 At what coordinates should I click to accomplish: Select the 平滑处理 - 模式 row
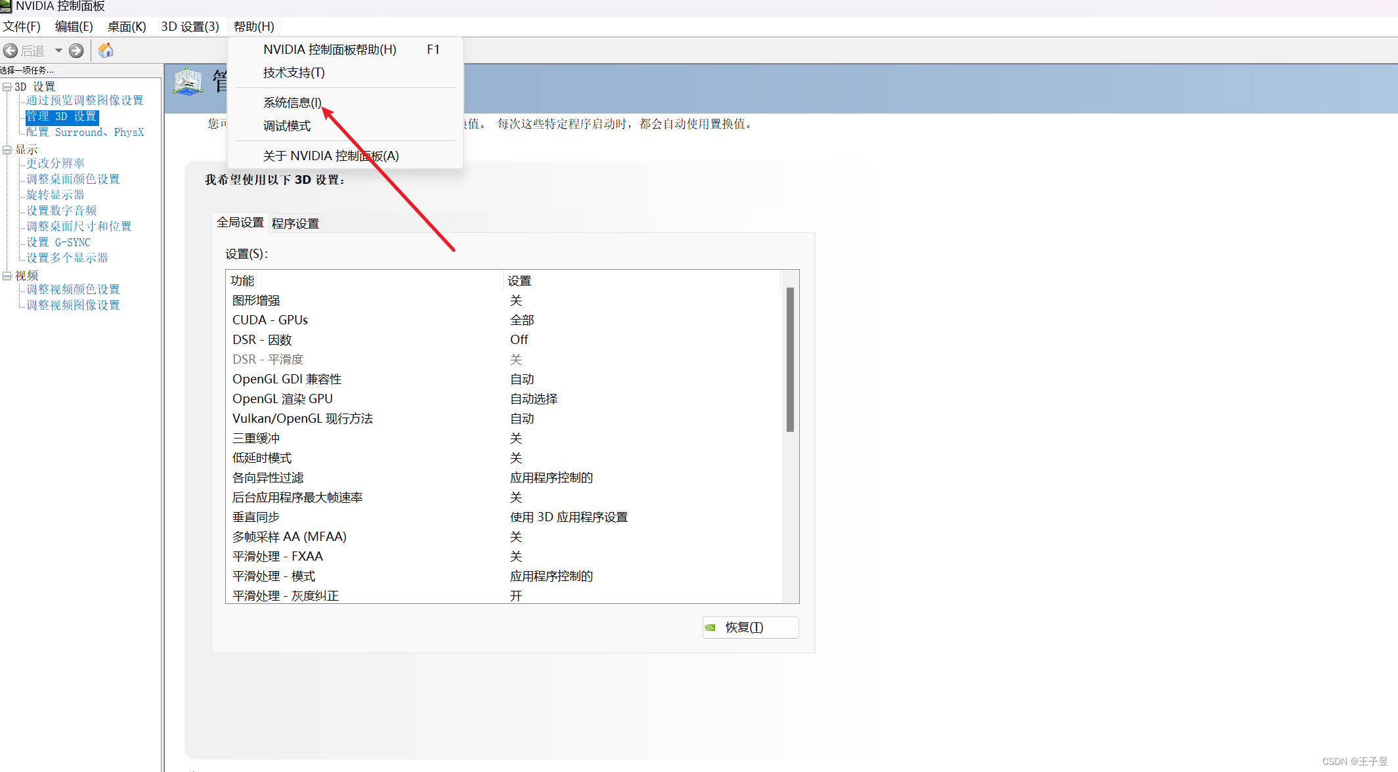point(504,576)
